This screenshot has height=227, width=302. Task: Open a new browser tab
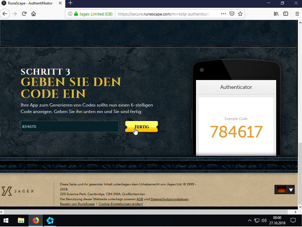click(x=70, y=3)
